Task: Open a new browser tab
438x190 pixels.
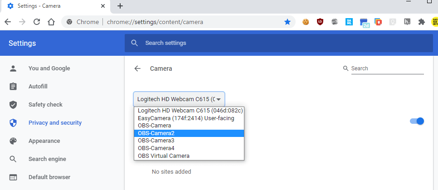Action: click(x=120, y=6)
